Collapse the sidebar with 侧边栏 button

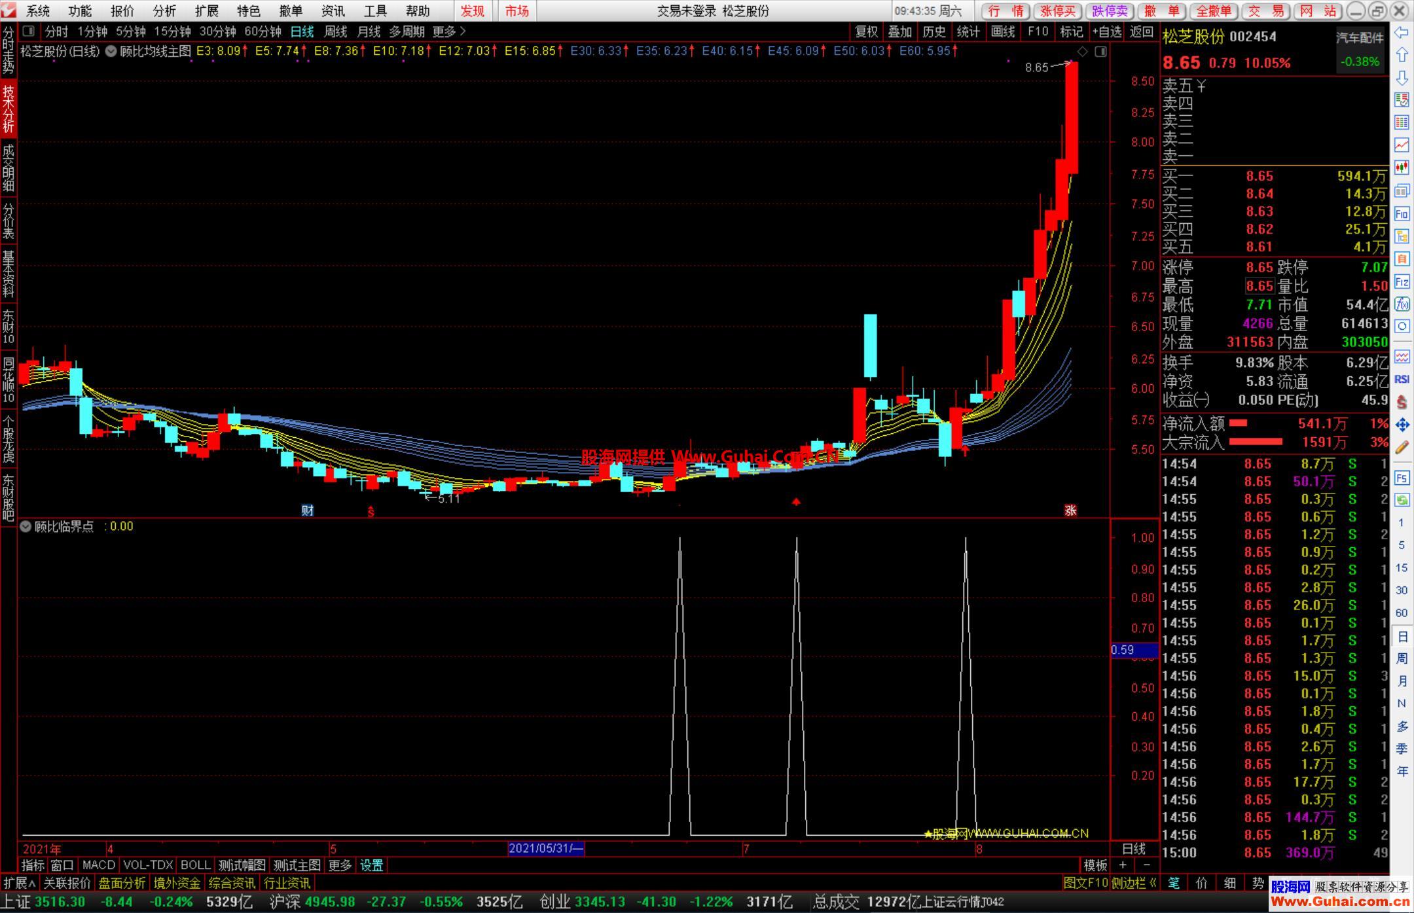pyautogui.click(x=1134, y=883)
